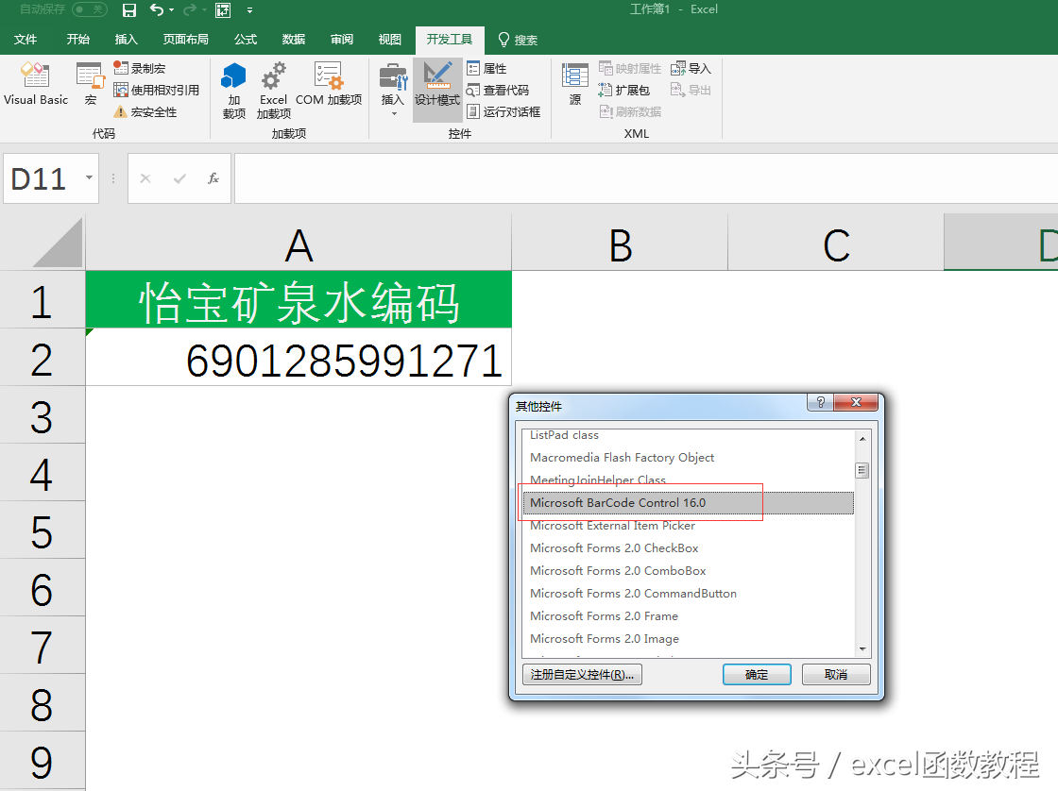
Task: Save the workbook with the disk icon
Action: pos(128,10)
